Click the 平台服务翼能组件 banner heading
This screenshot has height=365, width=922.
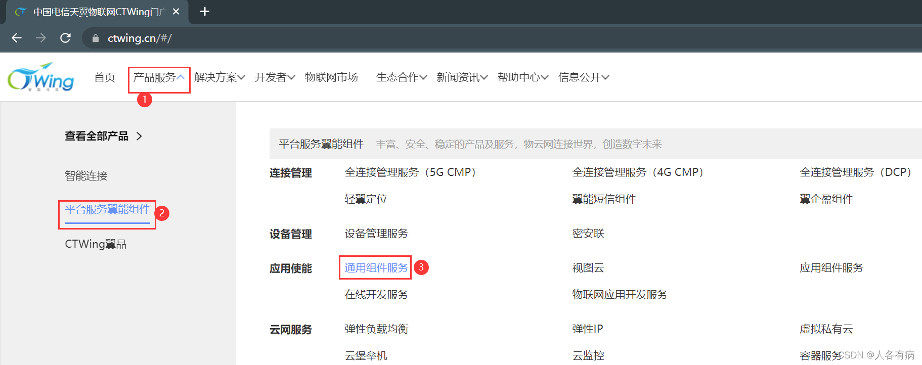click(321, 144)
